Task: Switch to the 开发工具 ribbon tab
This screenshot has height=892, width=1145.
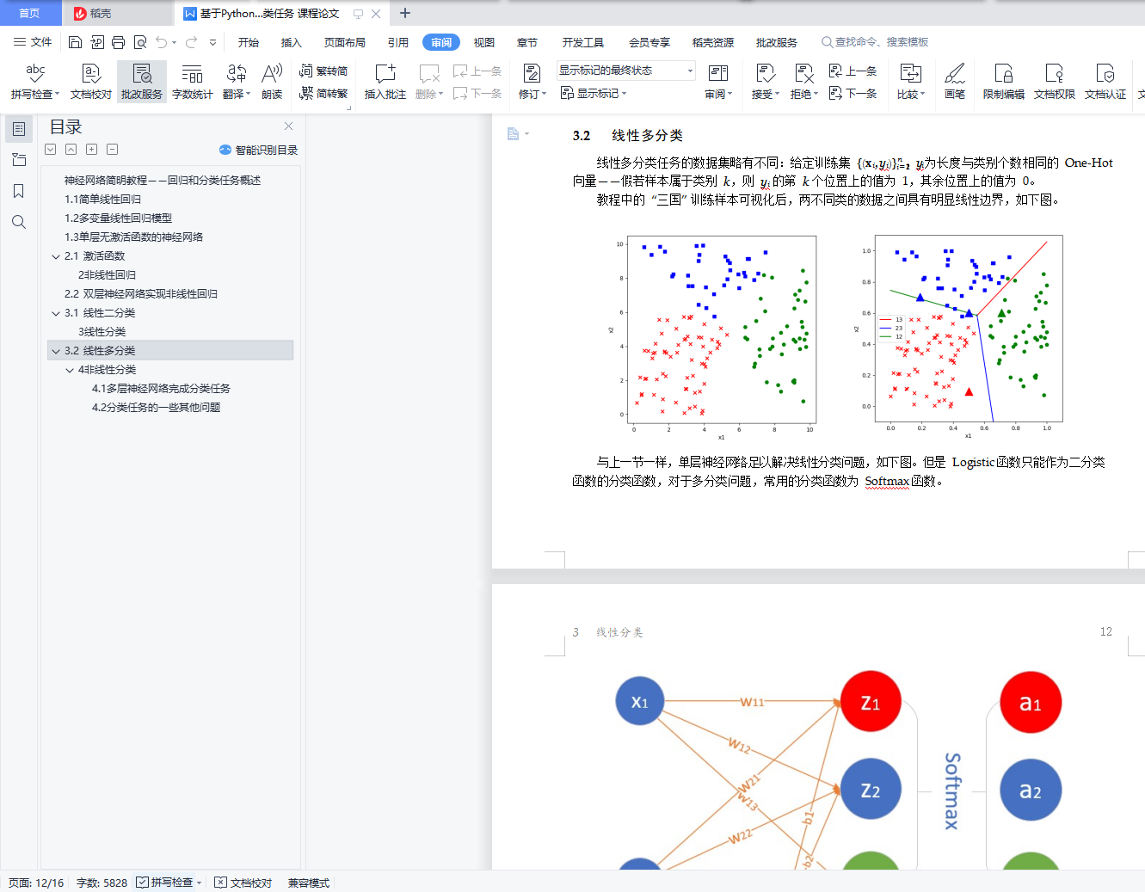Action: point(583,42)
